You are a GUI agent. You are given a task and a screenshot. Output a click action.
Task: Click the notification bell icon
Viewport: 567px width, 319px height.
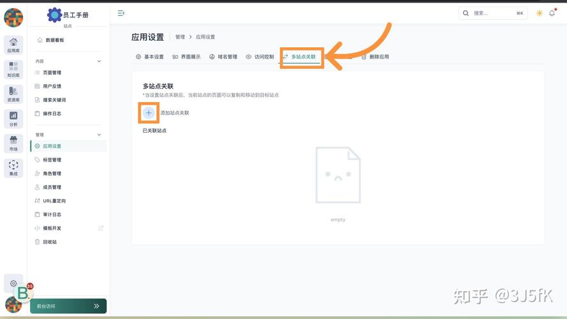click(552, 13)
